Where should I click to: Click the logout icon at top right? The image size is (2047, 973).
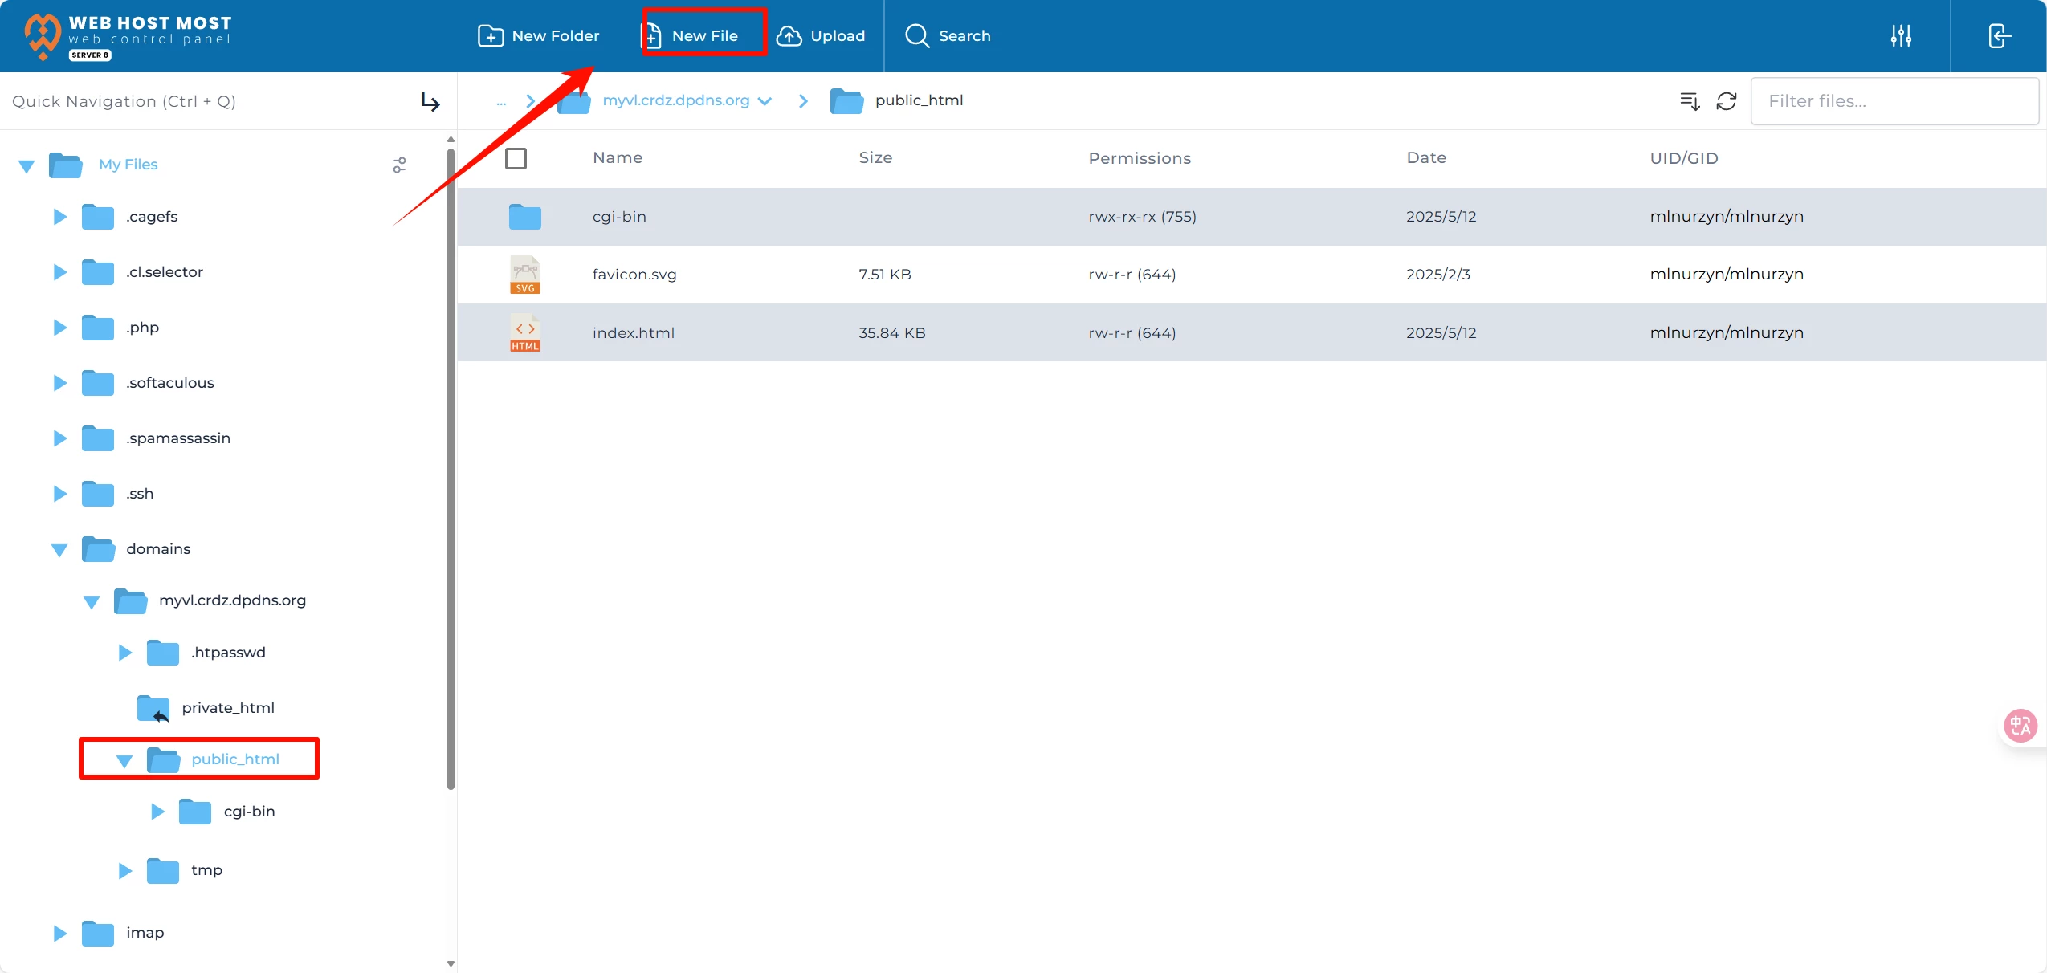coord(1999,36)
